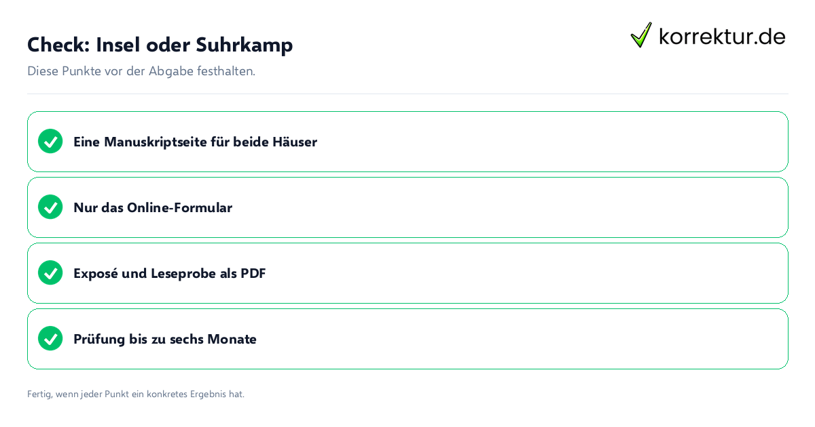
Task: Toggle the check circle for Eine Manuskriptseite
Action: coord(50,141)
